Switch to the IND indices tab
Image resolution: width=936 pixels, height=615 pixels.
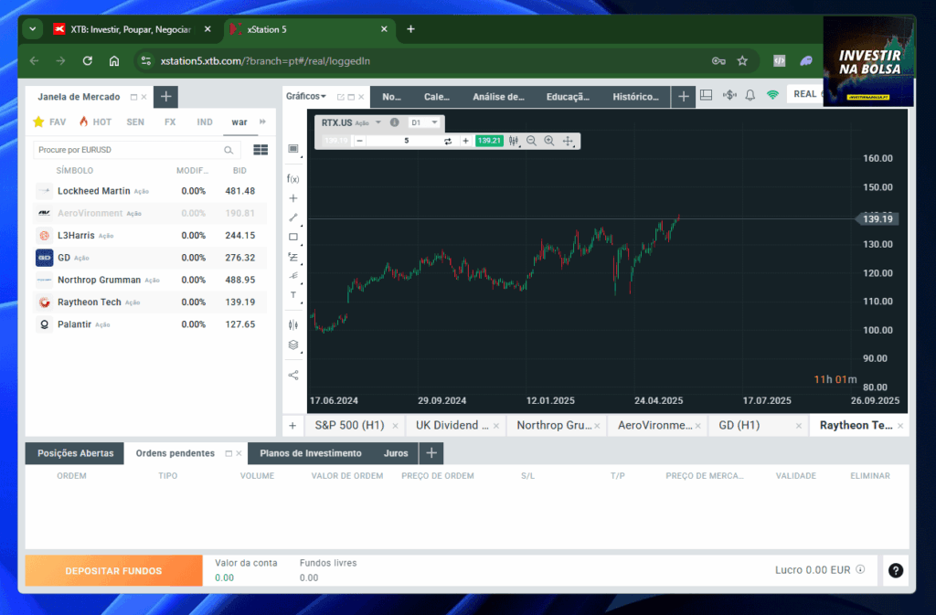(x=205, y=122)
